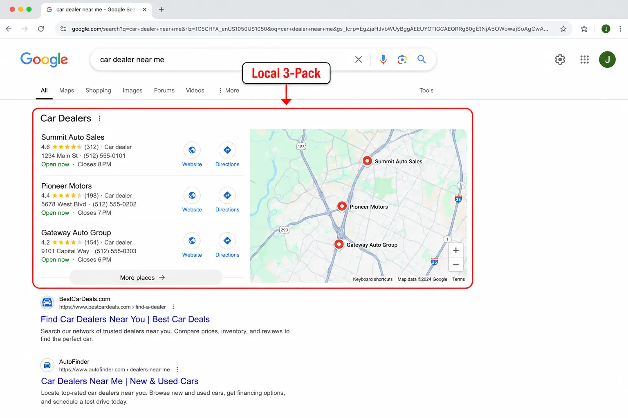Image resolution: width=628 pixels, height=418 pixels.
Task: Open the bookmarks star icon beside the profile
Action: [584, 29]
